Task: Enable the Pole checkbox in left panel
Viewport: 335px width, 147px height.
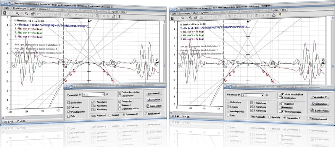Action: [68, 116]
